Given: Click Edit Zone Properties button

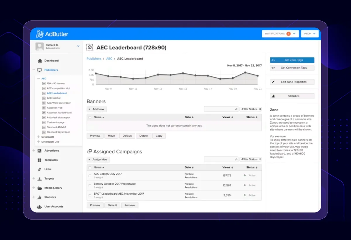Looking at the screenshot, I should tap(292, 82).
